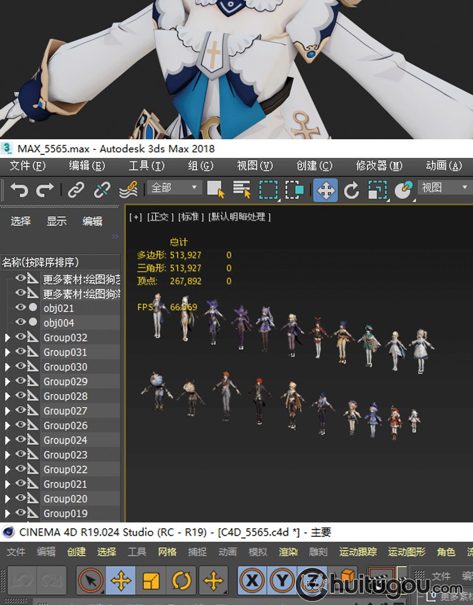Image resolution: width=473 pixels, height=605 pixels.
Task: Click the Select and Place tool icon
Action: point(404,190)
